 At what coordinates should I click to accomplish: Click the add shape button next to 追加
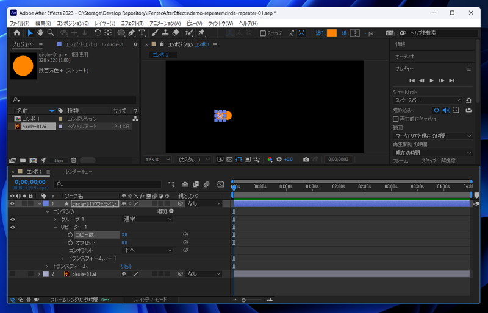click(171, 211)
